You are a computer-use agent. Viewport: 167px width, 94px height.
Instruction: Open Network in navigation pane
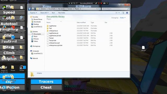tap(34, 58)
